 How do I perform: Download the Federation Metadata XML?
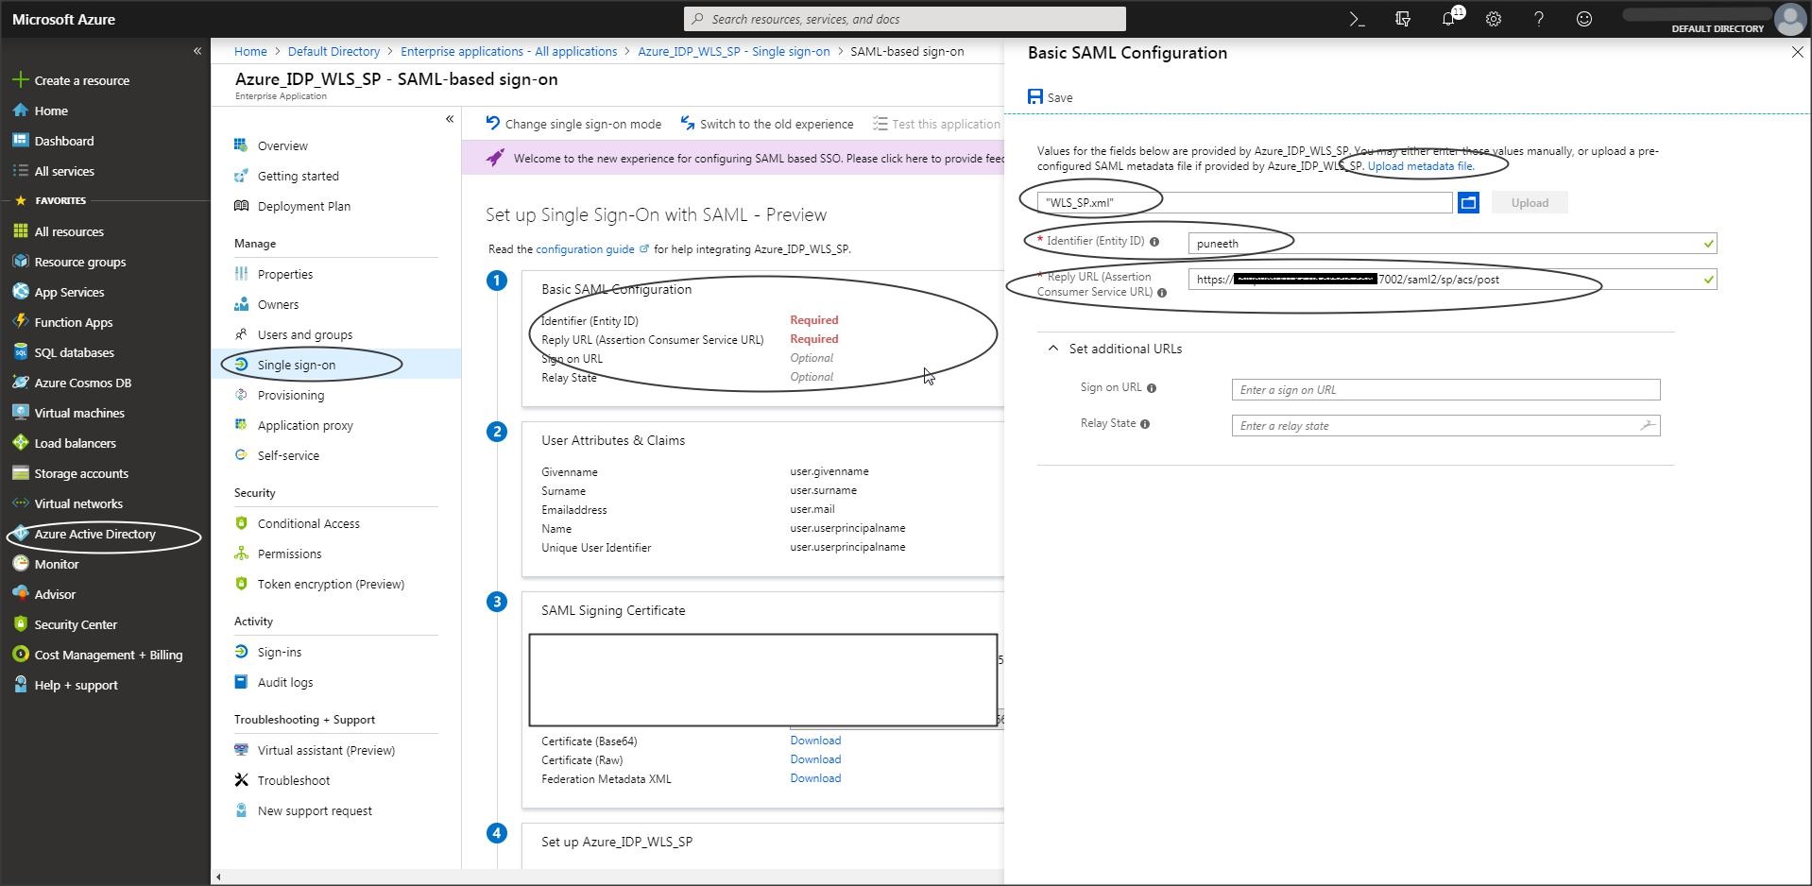tap(815, 778)
